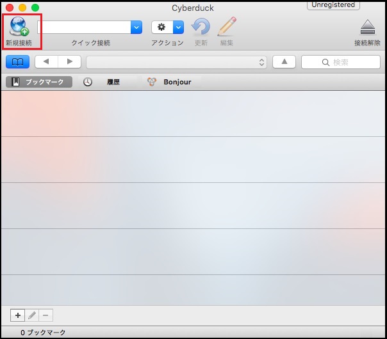Go forward with the right arrow
Image resolution: width=387 pixels, height=339 pixels.
tap(70, 62)
